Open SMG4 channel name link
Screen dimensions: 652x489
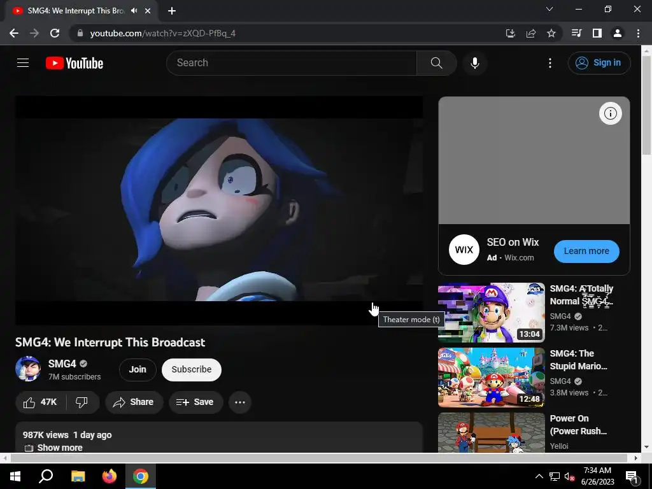click(62, 364)
